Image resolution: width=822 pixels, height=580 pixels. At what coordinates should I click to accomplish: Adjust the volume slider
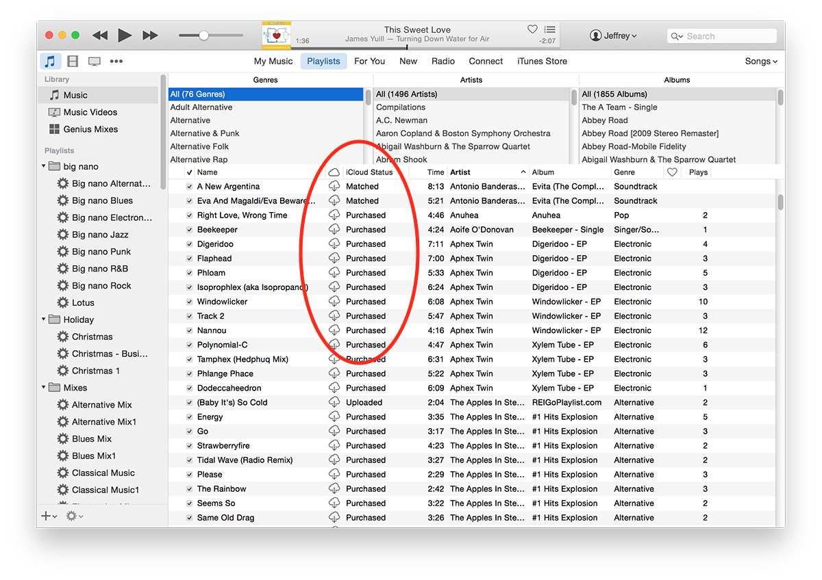pos(203,35)
